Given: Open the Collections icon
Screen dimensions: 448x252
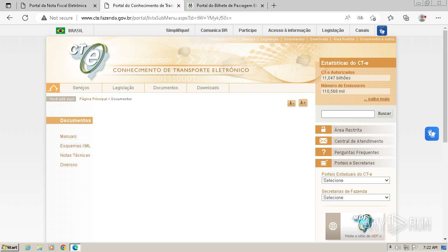Looking at the screenshot, I should (406, 18).
